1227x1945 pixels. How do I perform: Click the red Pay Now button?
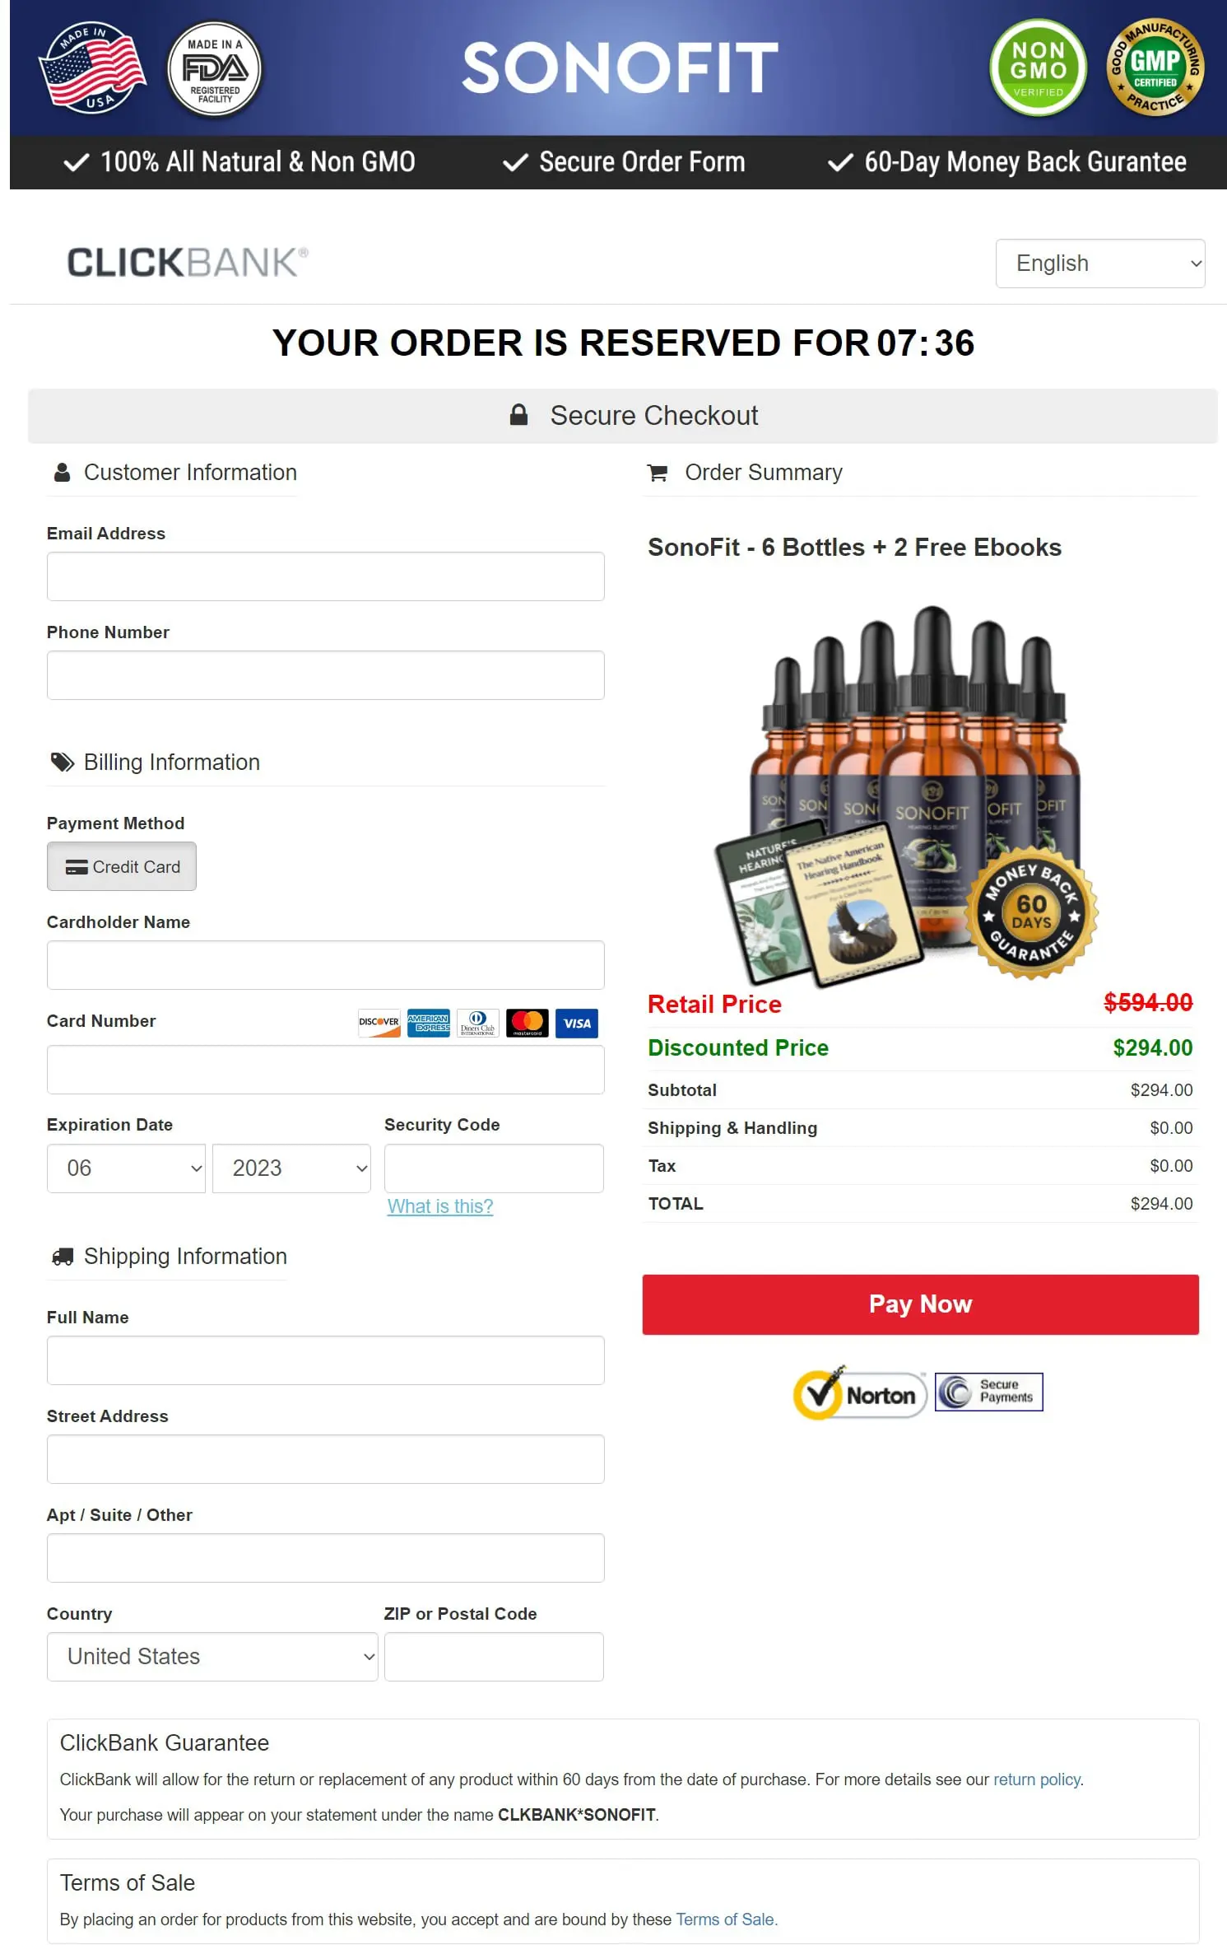[x=921, y=1304]
